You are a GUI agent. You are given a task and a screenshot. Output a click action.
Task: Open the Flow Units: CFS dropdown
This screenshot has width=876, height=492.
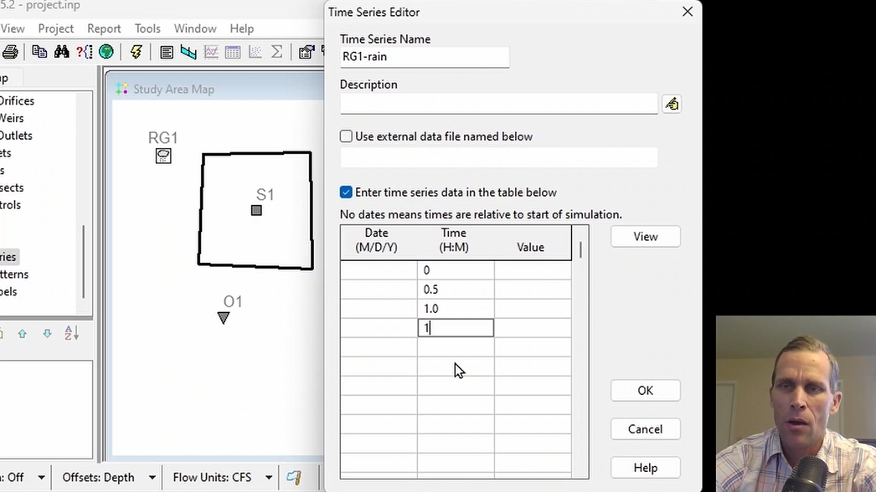pyautogui.click(x=269, y=478)
